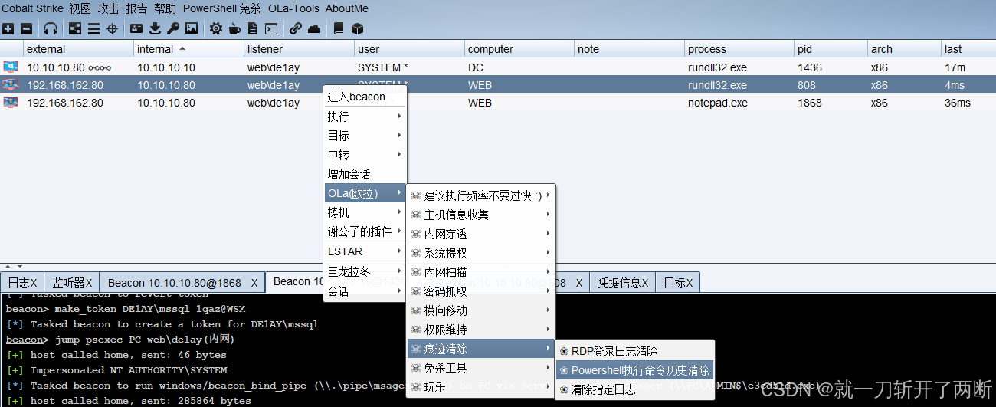Open help via the book icon

(339, 28)
